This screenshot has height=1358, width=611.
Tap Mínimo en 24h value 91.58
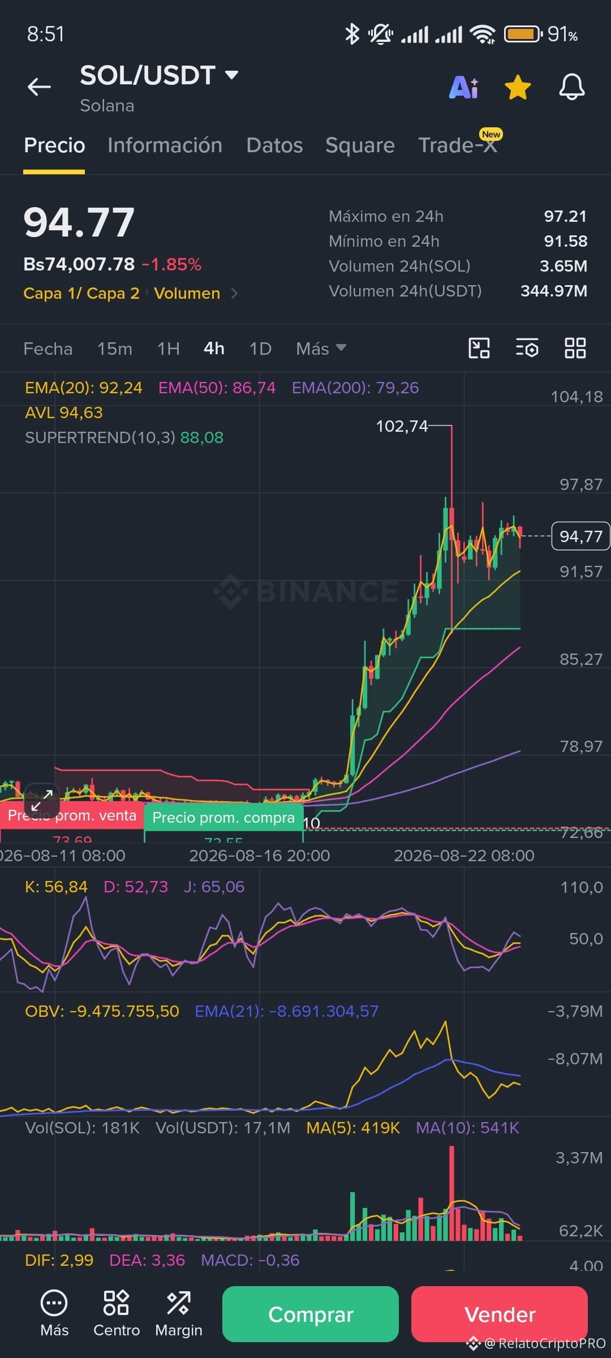[565, 241]
